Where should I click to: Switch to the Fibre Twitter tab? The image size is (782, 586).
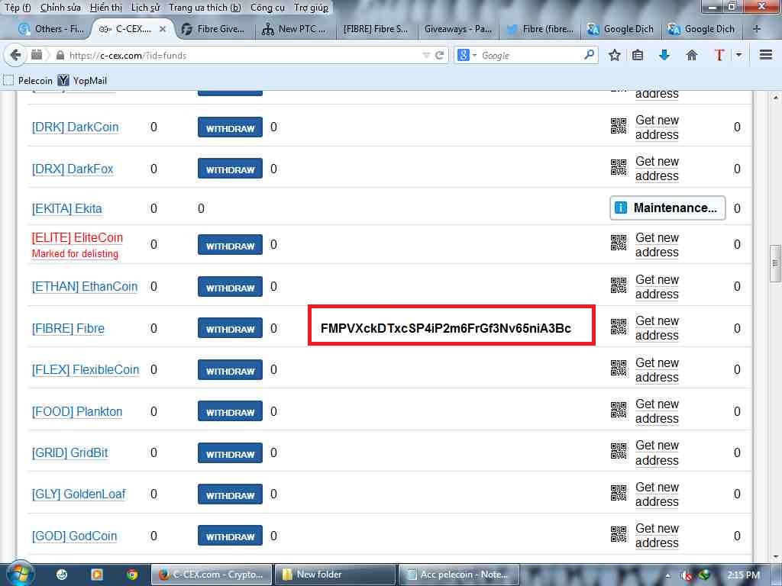541,29
